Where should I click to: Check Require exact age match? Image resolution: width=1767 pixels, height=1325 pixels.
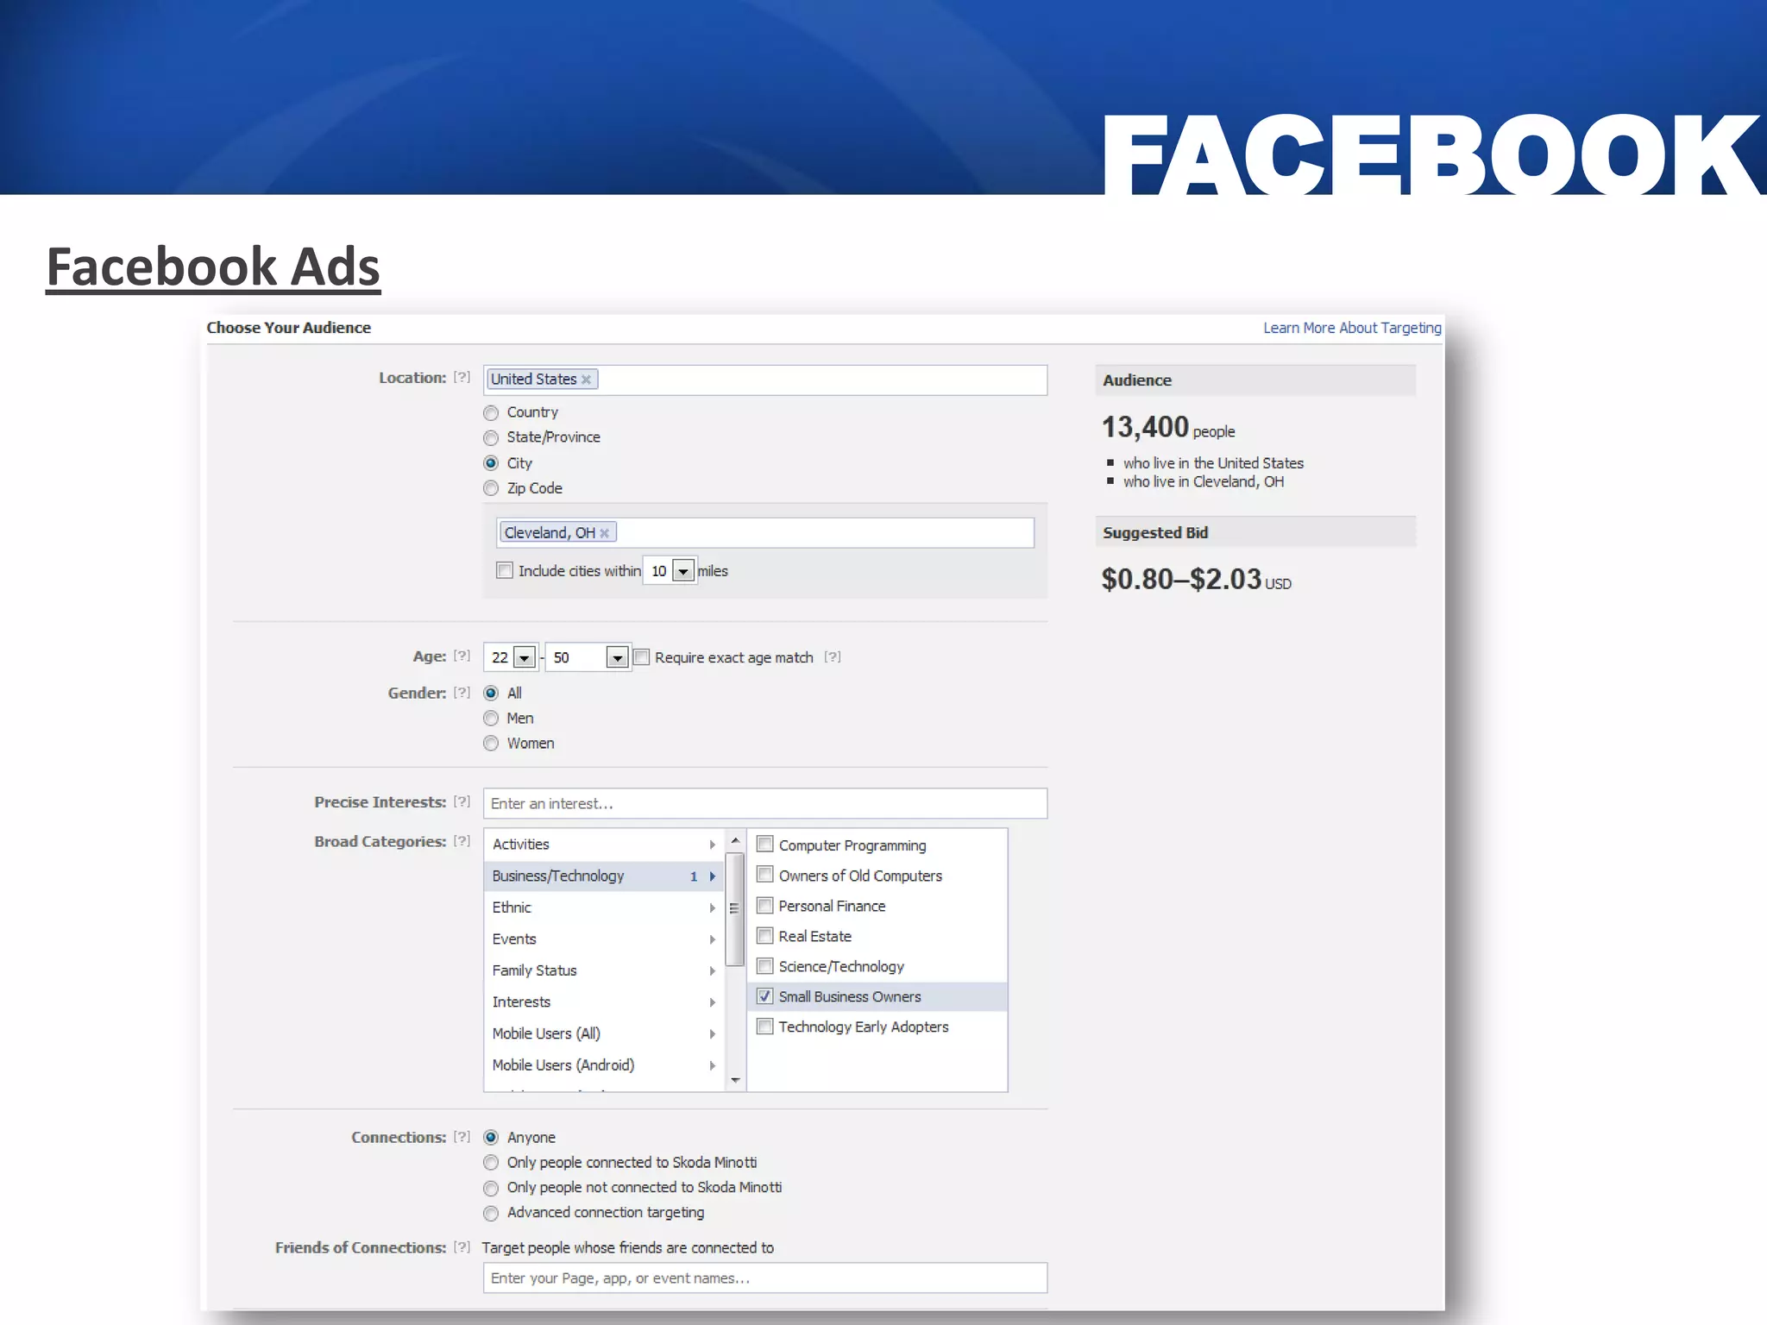click(x=641, y=656)
